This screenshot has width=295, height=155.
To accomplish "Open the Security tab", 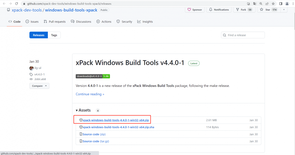I will coord(124,22).
